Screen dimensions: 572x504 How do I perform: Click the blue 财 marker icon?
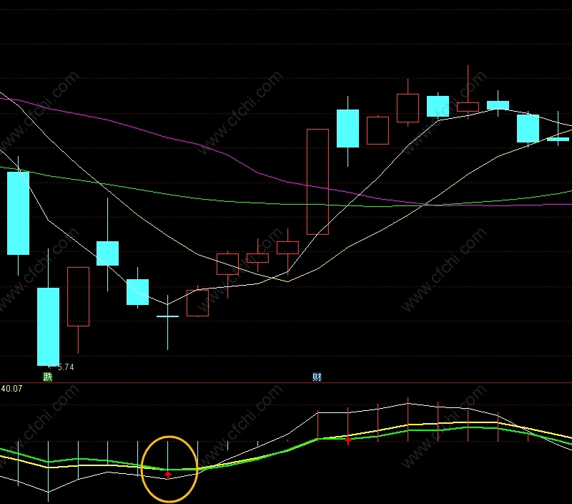pos(317,377)
